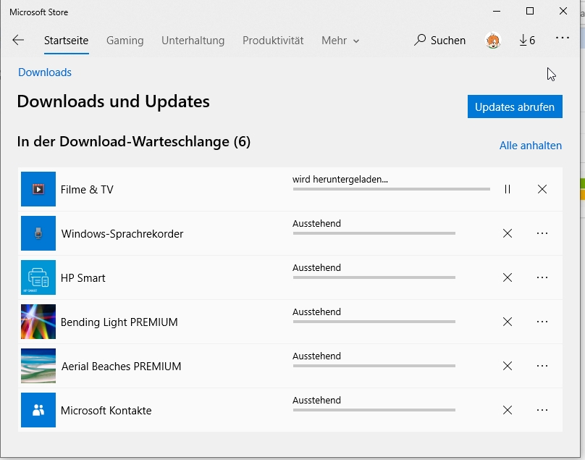Viewport: 585px width, 460px height.
Task: Click the Aerial Beaches PREMIUM thumbnail
Action: tap(38, 366)
